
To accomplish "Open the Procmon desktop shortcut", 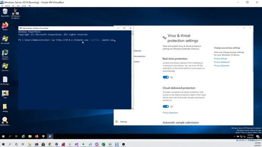I will coord(5,67).
